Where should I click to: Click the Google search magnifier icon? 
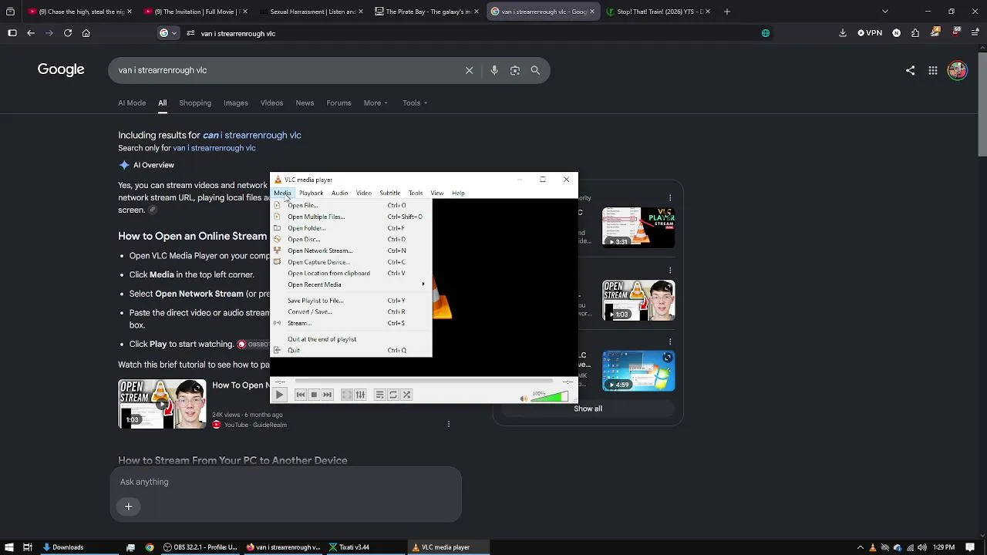point(535,70)
